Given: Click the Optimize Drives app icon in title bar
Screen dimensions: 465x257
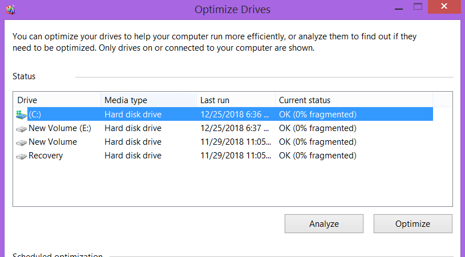Looking at the screenshot, I should (x=11, y=10).
